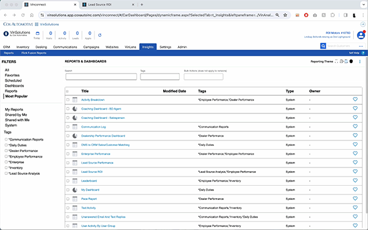This screenshot has height=230, width=368.
Task: Click the Search Customers input field
Action: (342, 46)
